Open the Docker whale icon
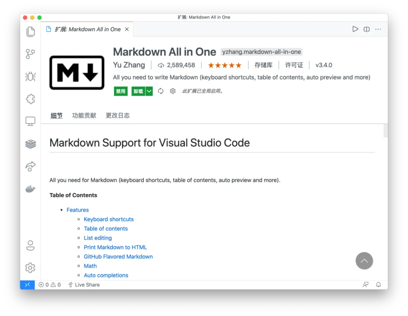 pyautogui.click(x=31, y=189)
